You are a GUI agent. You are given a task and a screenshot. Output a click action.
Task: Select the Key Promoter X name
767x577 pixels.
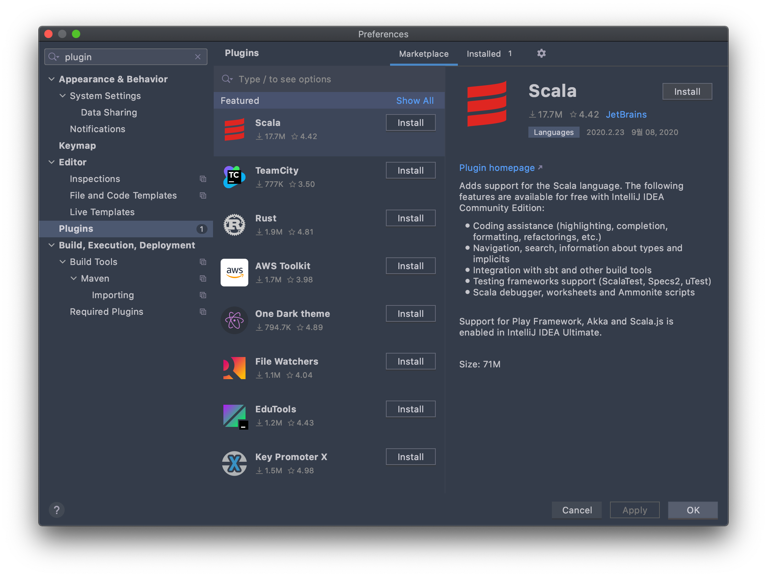tap(291, 457)
